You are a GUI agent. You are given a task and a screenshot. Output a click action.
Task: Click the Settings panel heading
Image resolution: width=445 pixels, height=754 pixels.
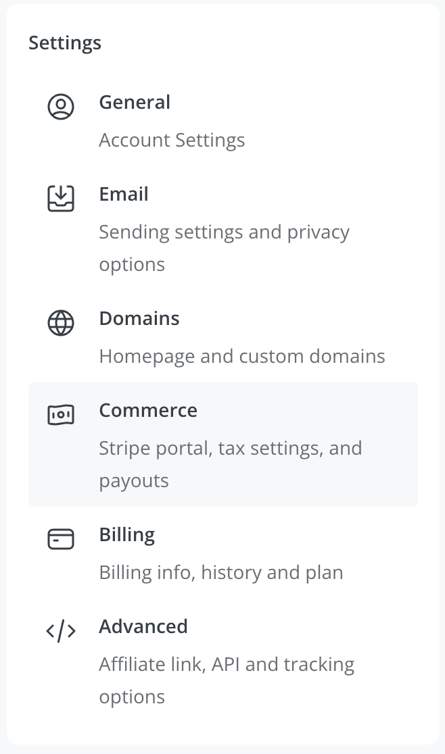pos(65,43)
